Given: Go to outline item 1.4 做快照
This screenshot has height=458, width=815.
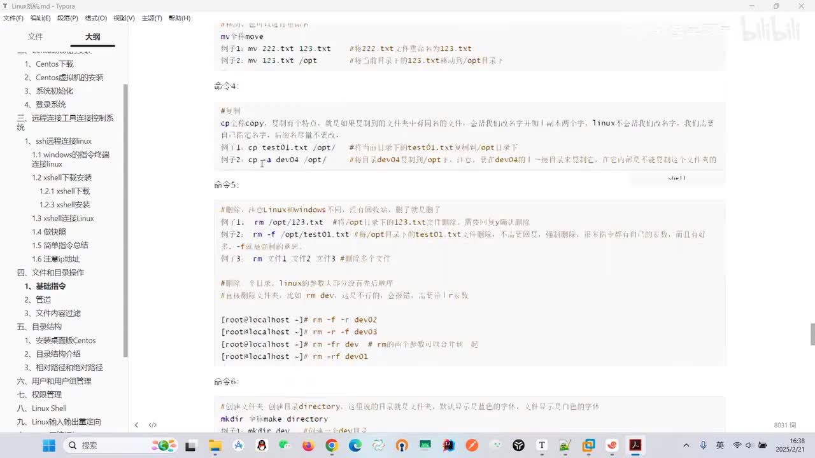Looking at the screenshot, I should [x=49, y=232].
